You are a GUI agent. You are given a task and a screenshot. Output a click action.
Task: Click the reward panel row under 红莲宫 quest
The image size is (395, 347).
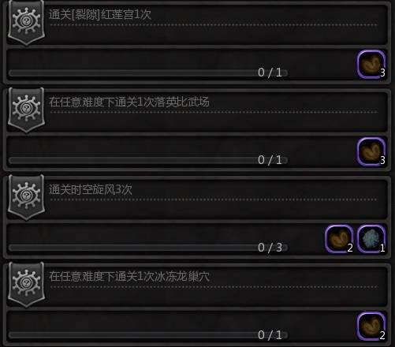tap(197, 65)
